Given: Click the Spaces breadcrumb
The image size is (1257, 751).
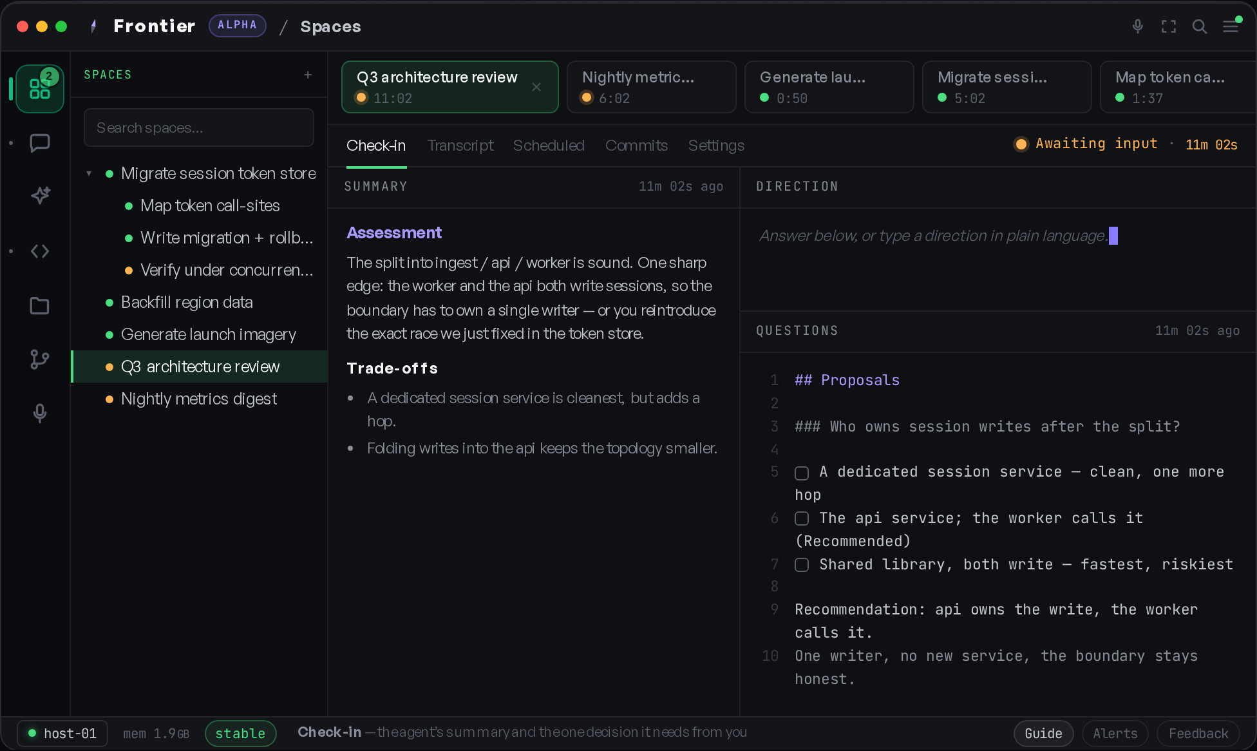Looking at the screenshot, I should 330,26.
